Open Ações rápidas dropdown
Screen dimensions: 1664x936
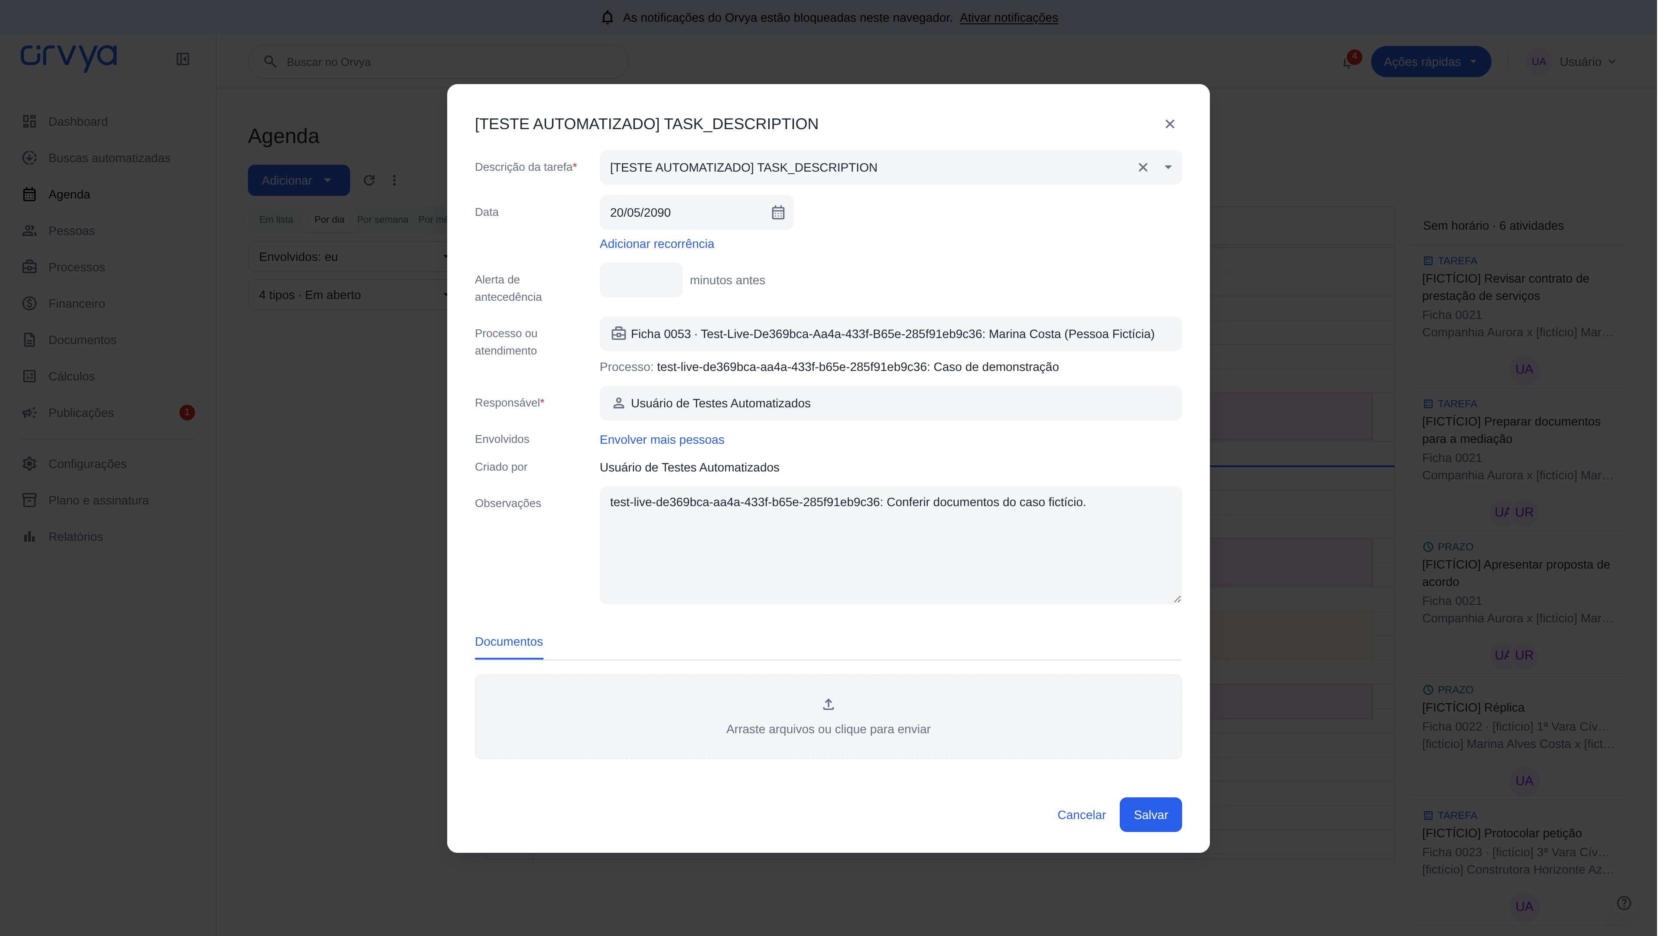pos(1430,62)
